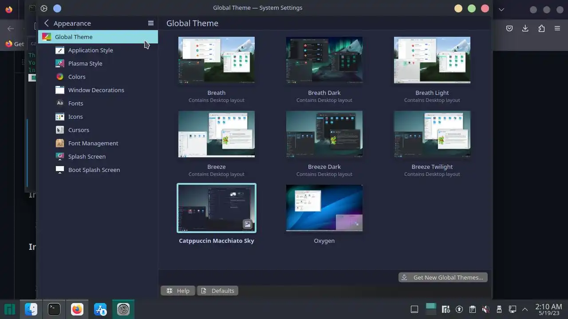Open Firefox Pocket icon

[509, 28]
